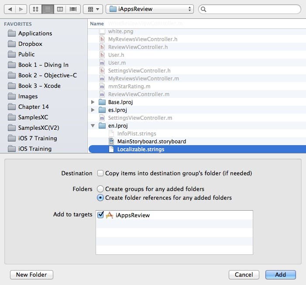Switch to icon view mode
The width and height of the screenshot is (306, 285).
(x=36, y=9)
